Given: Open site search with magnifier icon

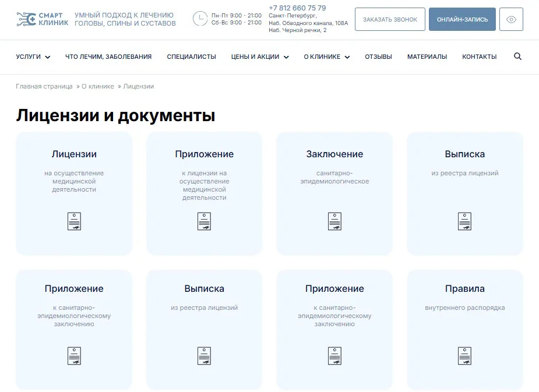Looking at the screenshot, I should tap(517, 56).
